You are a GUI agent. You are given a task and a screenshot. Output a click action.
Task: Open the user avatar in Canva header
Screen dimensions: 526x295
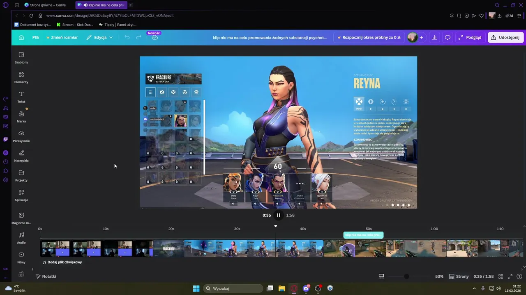(x=412, y=37)
